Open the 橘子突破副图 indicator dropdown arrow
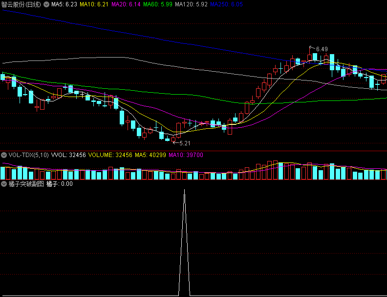Screen dimensions: 387x297 pos(4,184)
